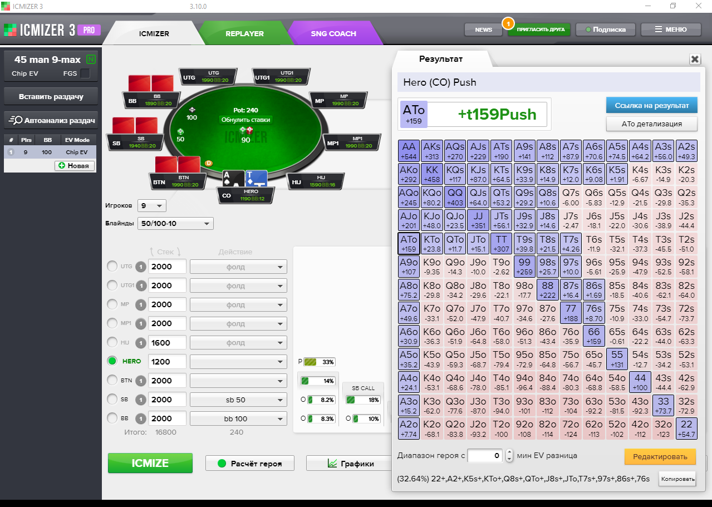Click the ante chips above 90
The image size is (712, 507).
[x=245, y=130]
